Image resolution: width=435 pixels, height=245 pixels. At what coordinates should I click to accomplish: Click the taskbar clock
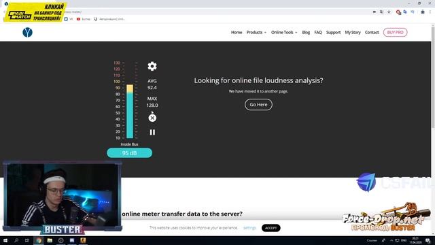(415, 240)
